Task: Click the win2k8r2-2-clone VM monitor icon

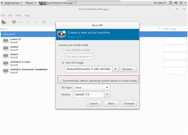Action: tap(6, 63)
